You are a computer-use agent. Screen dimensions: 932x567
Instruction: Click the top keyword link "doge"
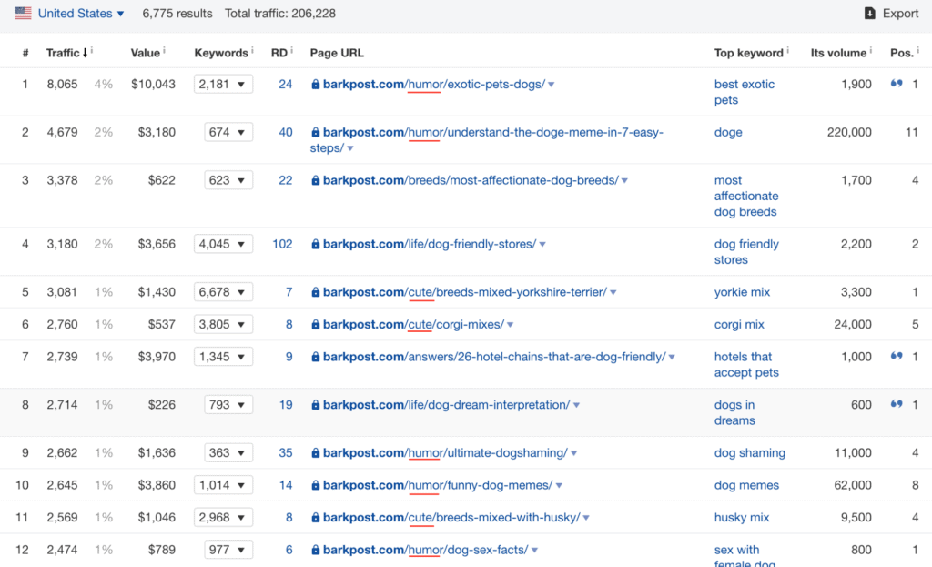(728, 133)
